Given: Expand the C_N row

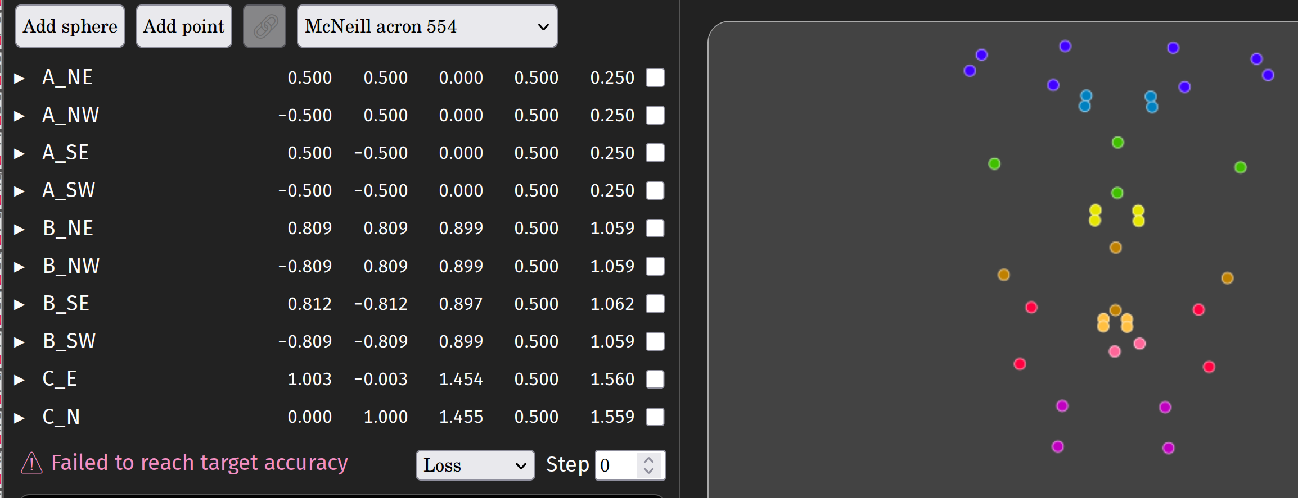Looking at the screenshot, I should 19,418.
